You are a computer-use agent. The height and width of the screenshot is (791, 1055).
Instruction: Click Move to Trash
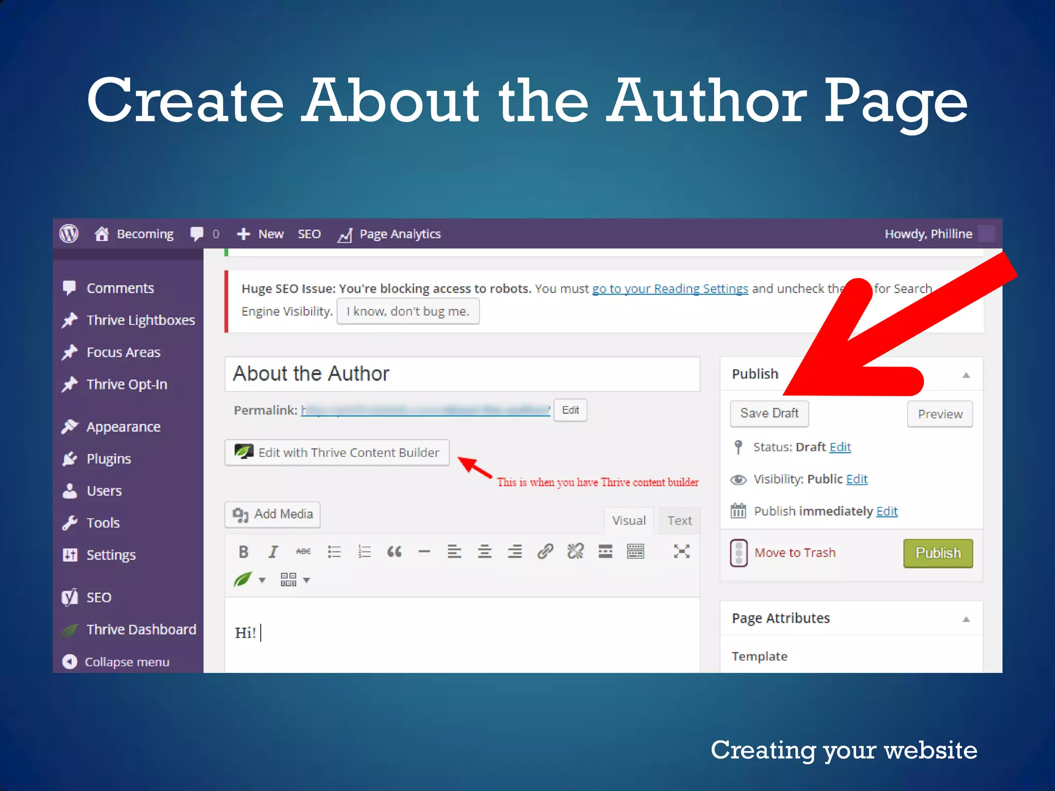tap(795, 553)
